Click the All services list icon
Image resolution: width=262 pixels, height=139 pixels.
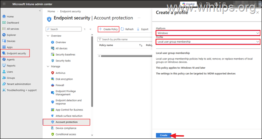4,29
